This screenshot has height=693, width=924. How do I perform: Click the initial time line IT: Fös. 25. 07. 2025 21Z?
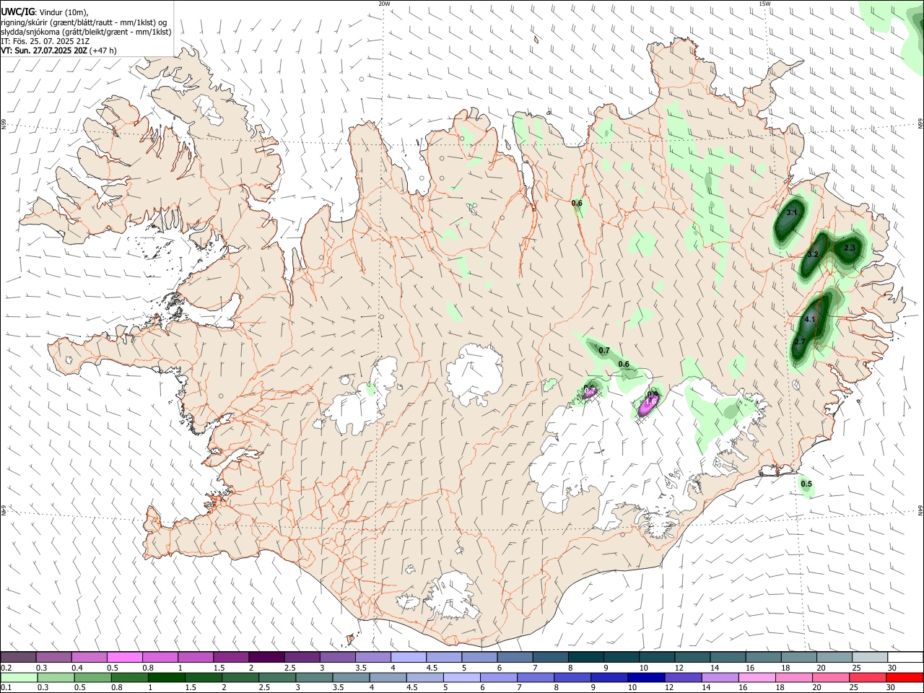45,41
